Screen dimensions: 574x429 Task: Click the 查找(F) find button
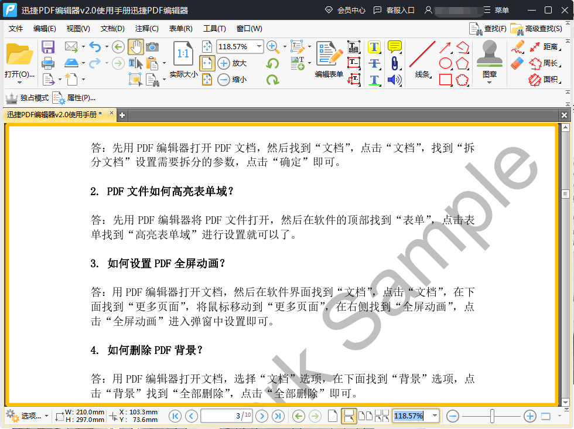pyautogui.click(x=488, y=29)
